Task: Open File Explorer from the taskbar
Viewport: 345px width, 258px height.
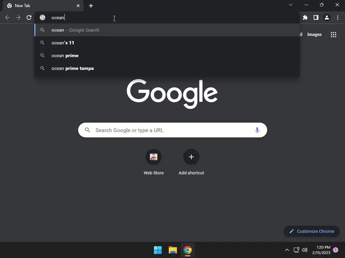Action: (x=173, y=250)
